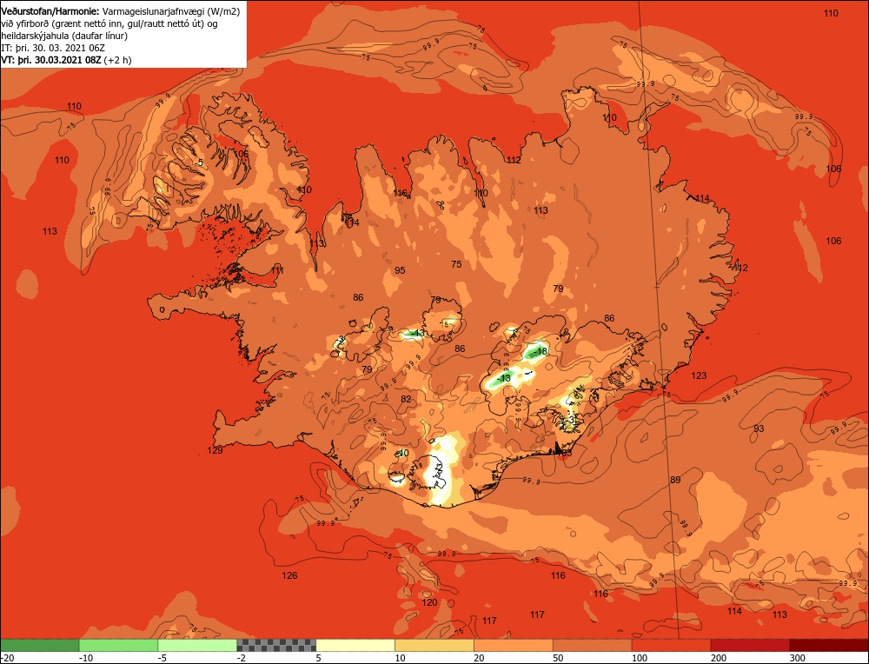
Task: Click the '50' legend scale label
Action: coord(558,658)
